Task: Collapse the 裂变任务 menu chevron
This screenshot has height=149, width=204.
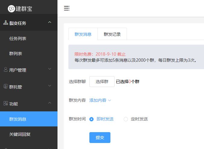Action: pos(50,22)
